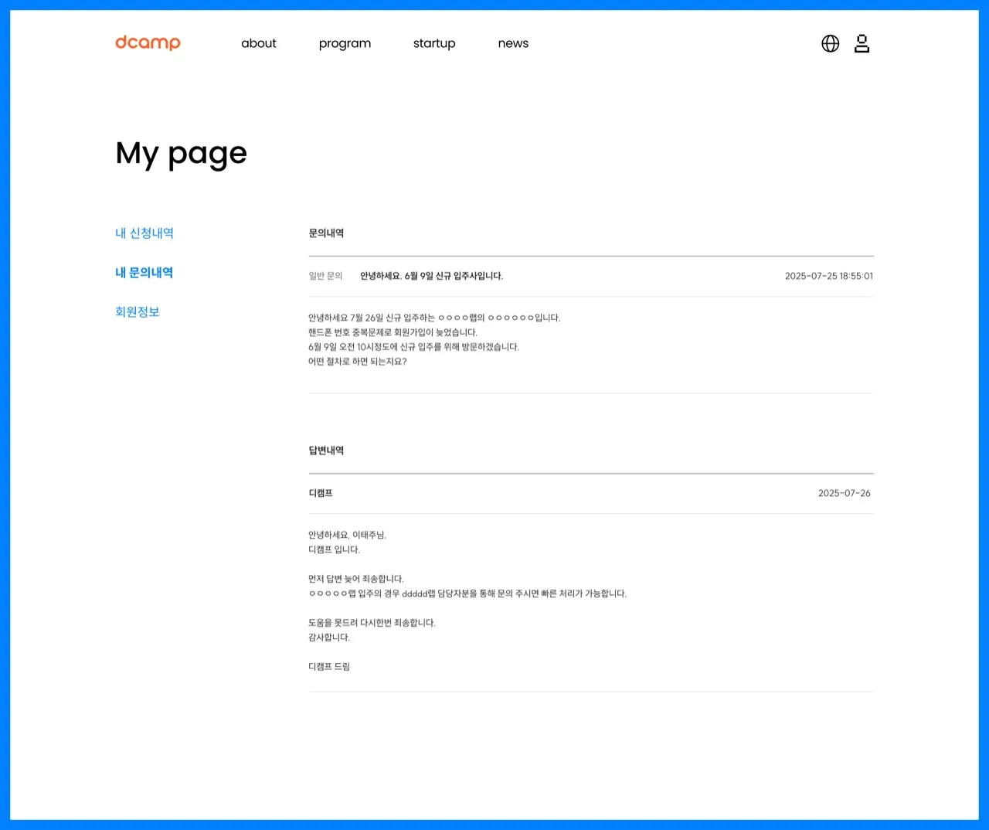Click the dcamp logo
This screenshot has width=989, height=830.
[148, 43]
